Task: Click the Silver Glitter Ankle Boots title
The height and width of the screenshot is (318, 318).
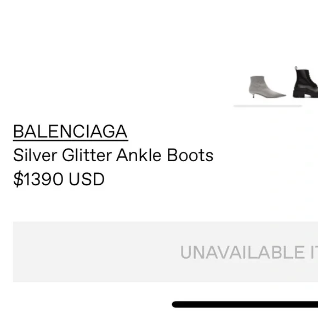Action: [x=113, y=155]
